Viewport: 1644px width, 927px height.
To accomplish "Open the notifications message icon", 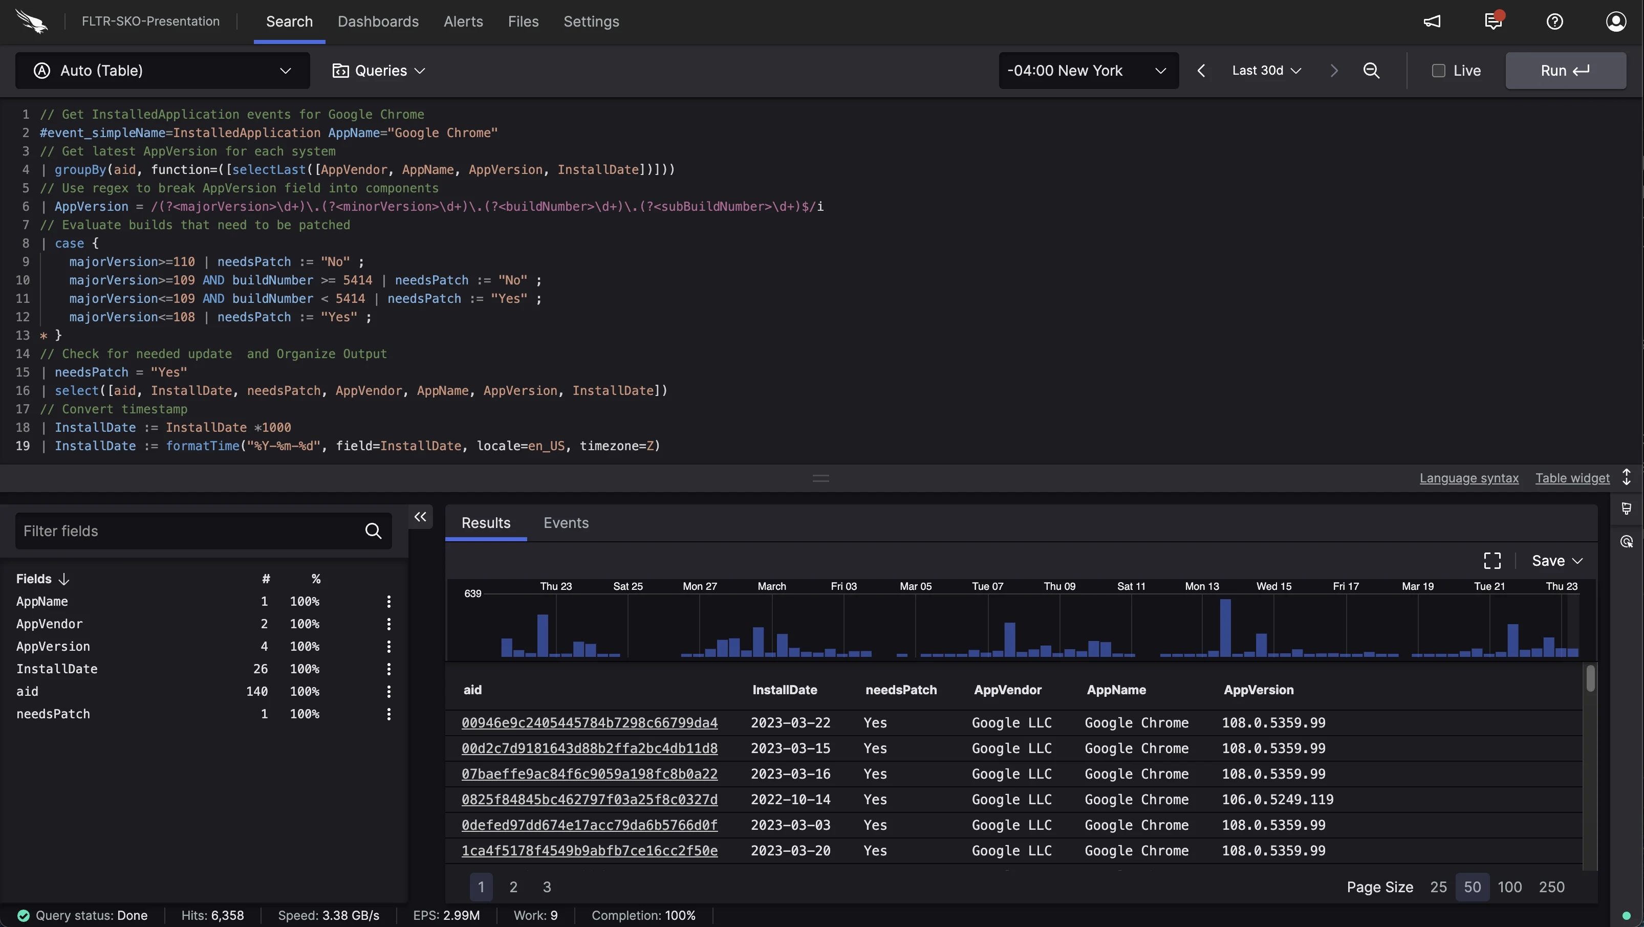I will (1494, 20).
